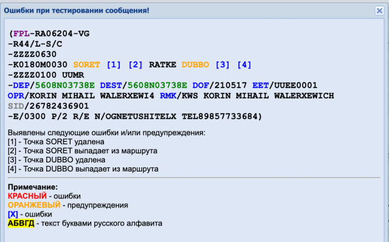389x242 pixels.
Task: Click legend text 'текст буквами русского алфавита'
Action: click(102, 223)
